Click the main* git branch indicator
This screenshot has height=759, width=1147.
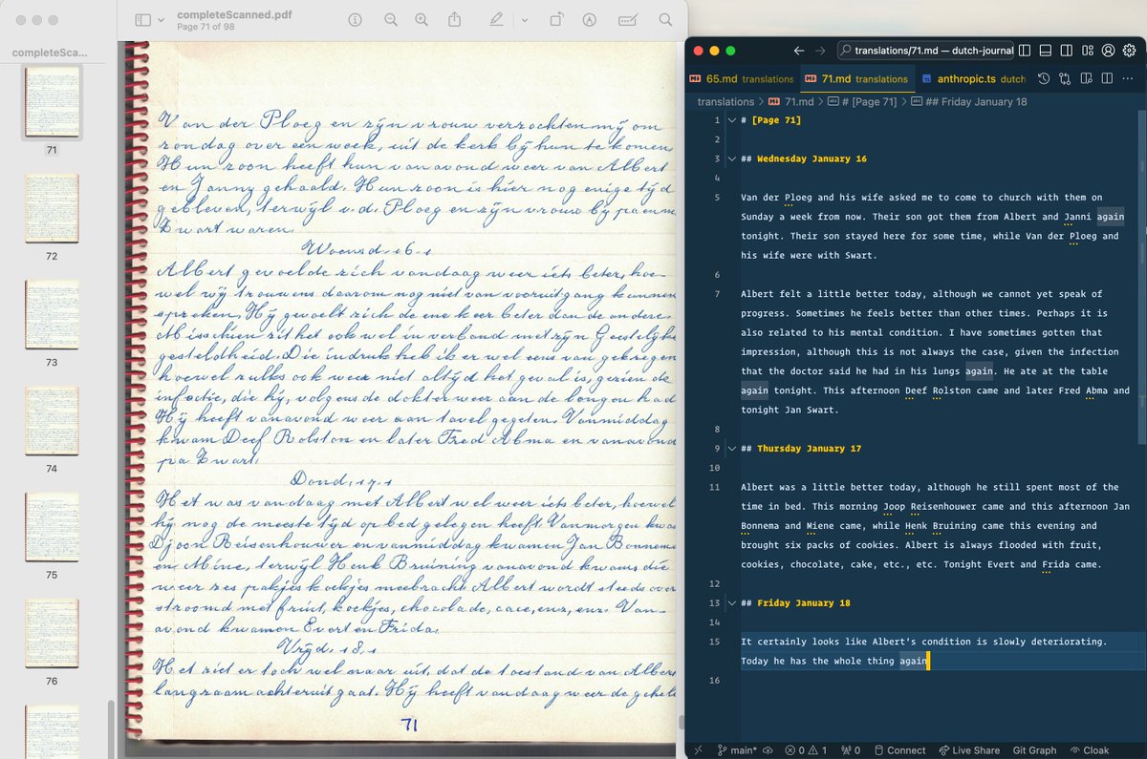pos(737,750)
